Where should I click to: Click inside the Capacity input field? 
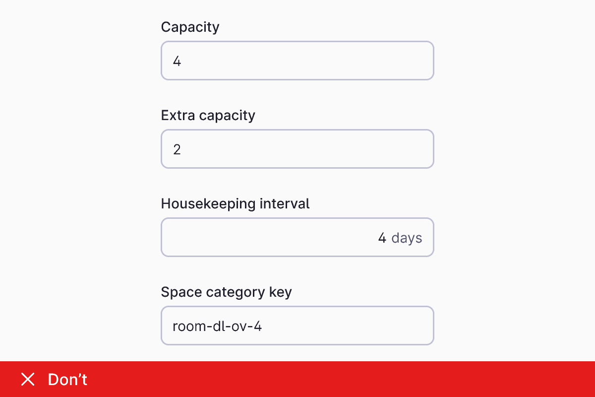click(x=297, y=60)
